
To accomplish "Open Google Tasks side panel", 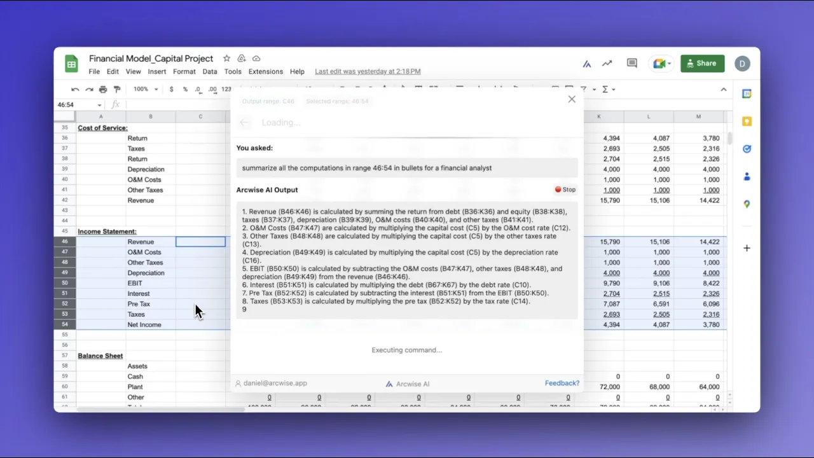I will point(747,149).
